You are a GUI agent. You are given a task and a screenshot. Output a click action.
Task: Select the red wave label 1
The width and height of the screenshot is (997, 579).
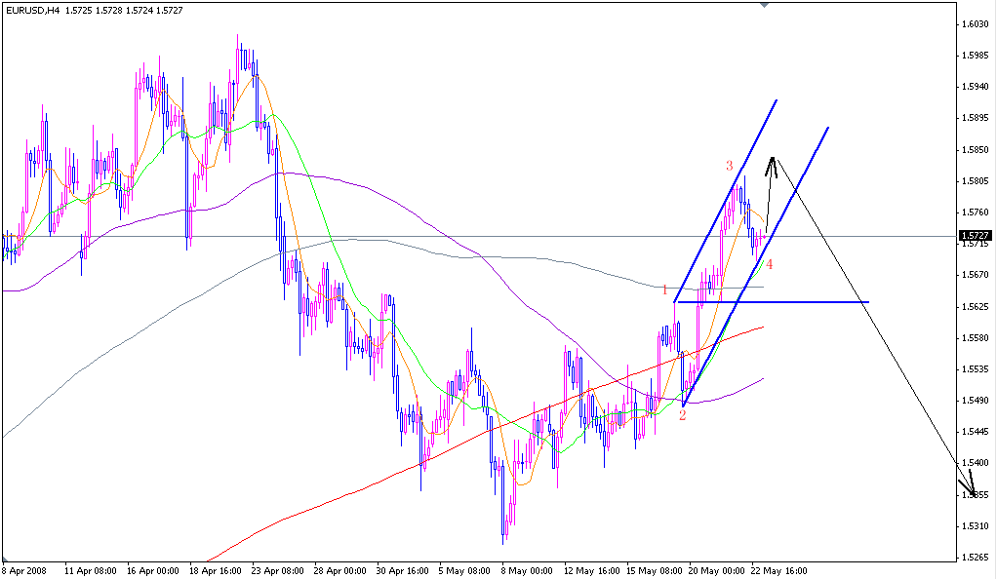tap(665, 290)
